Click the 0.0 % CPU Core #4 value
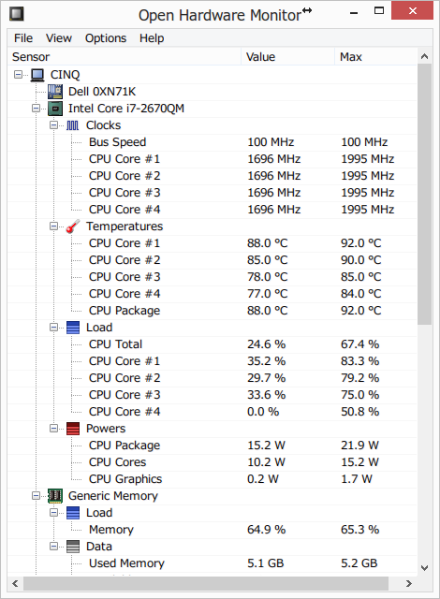The height and width of the screenshot is (599, 440). click(263, 412)
